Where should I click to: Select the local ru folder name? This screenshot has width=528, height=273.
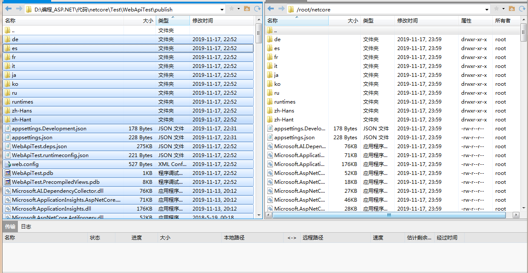(14, 93)
